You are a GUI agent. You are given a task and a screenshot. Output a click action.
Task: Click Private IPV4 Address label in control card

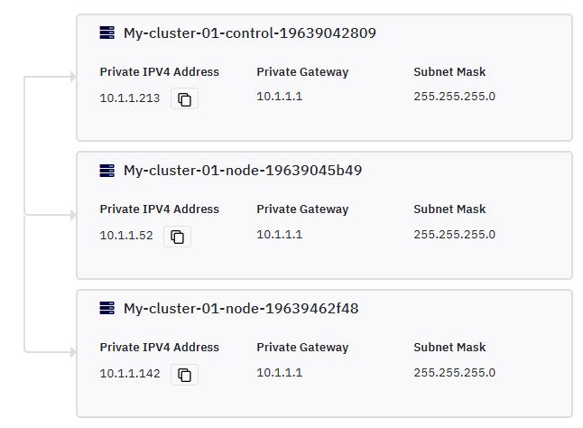click(160, 71)
